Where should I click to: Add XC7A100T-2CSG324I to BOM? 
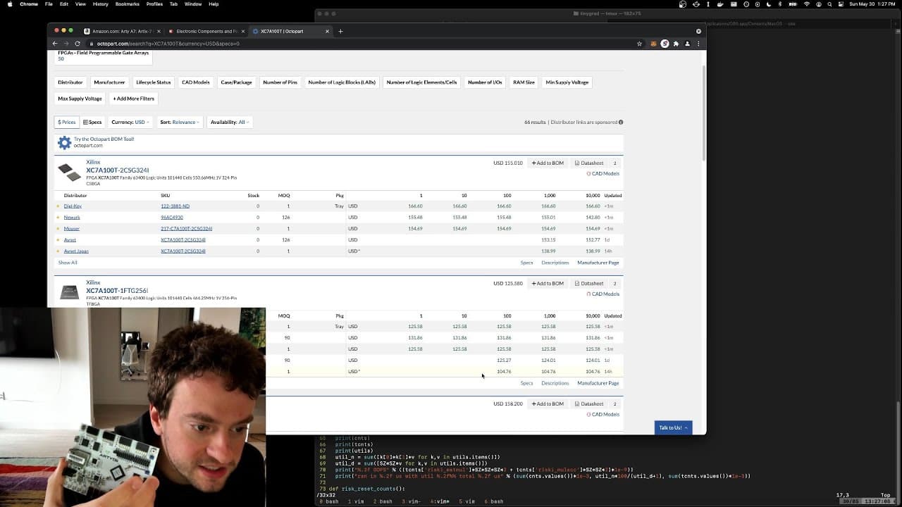tap(548, 163)
